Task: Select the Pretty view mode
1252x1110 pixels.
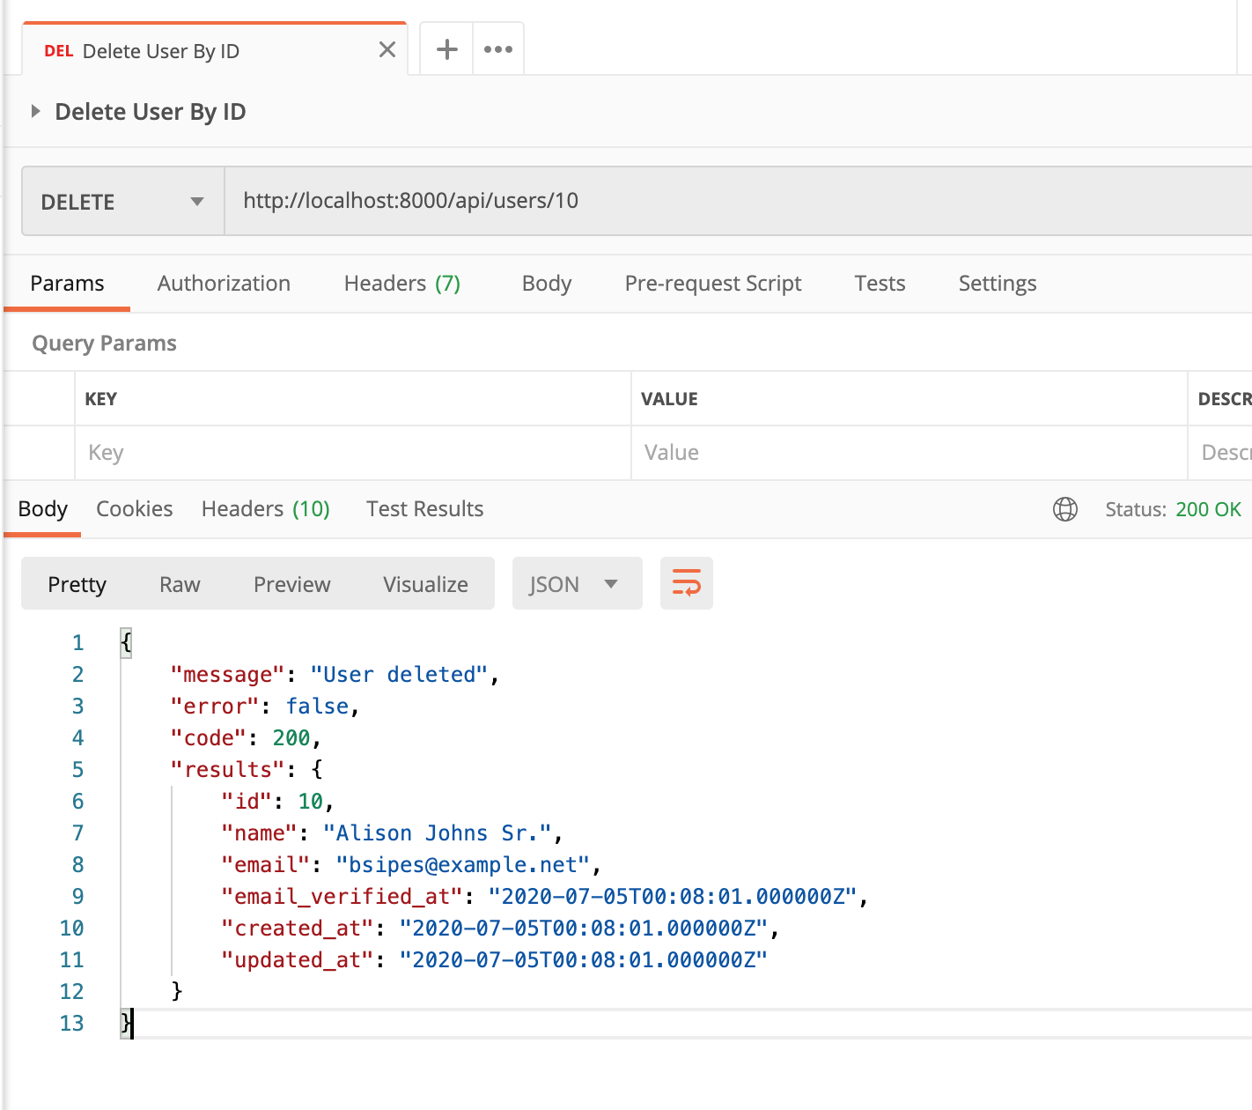Action: coord(77,584)
